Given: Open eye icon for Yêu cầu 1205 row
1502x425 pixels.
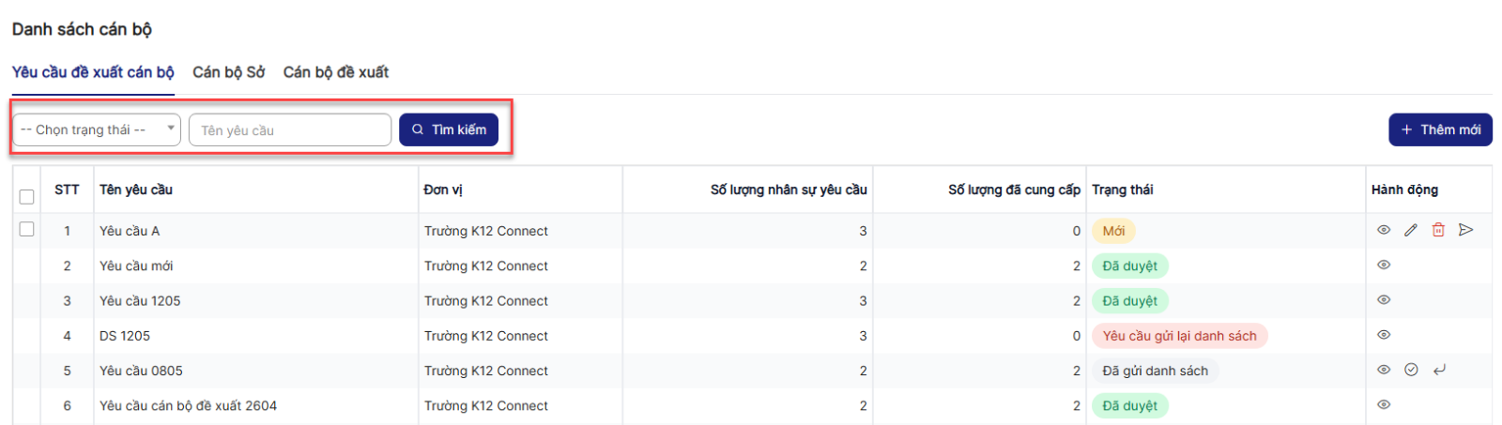Looking at the screenshot, I should coord(1383,300).
